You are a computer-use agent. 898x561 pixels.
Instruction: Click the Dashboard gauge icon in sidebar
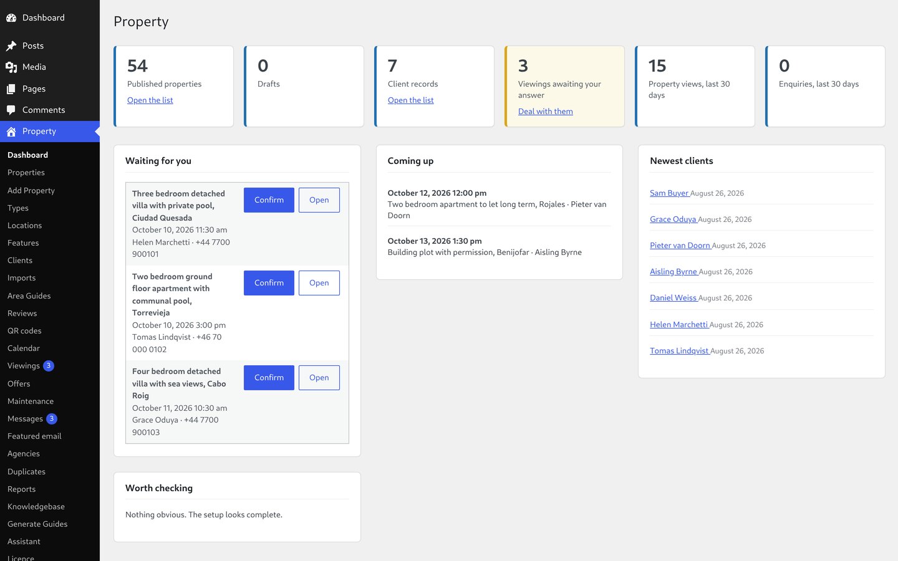click(11, 18)
